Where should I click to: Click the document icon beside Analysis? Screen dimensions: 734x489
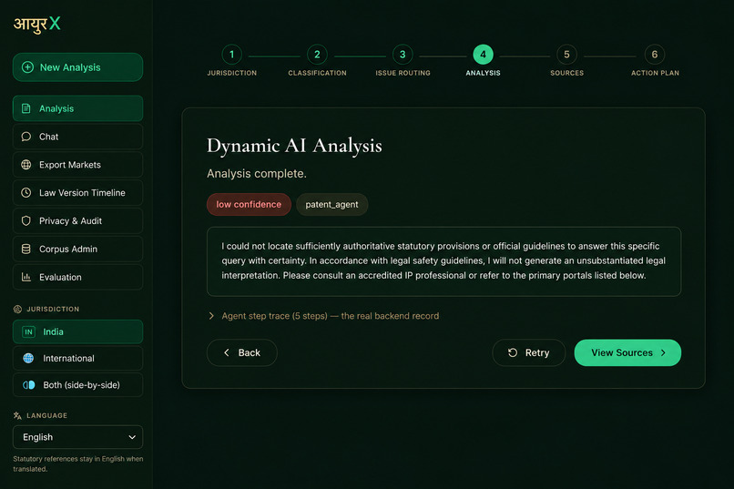coord(26,108)
